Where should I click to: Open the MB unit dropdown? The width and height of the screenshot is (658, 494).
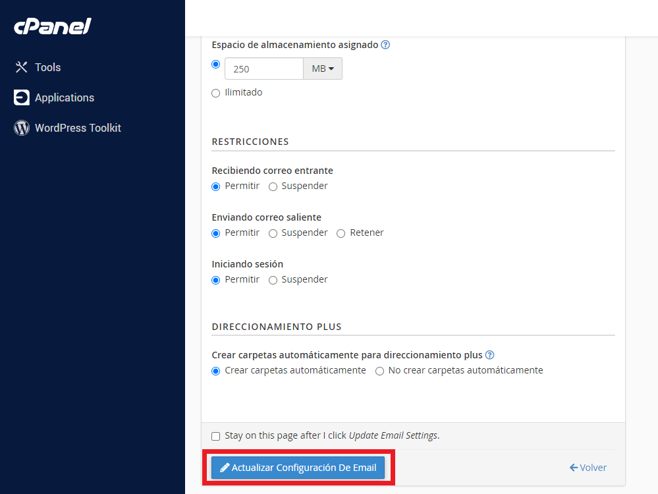(x=322, y=68)
